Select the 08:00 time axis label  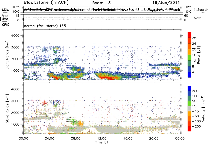[x=76, y=139]
